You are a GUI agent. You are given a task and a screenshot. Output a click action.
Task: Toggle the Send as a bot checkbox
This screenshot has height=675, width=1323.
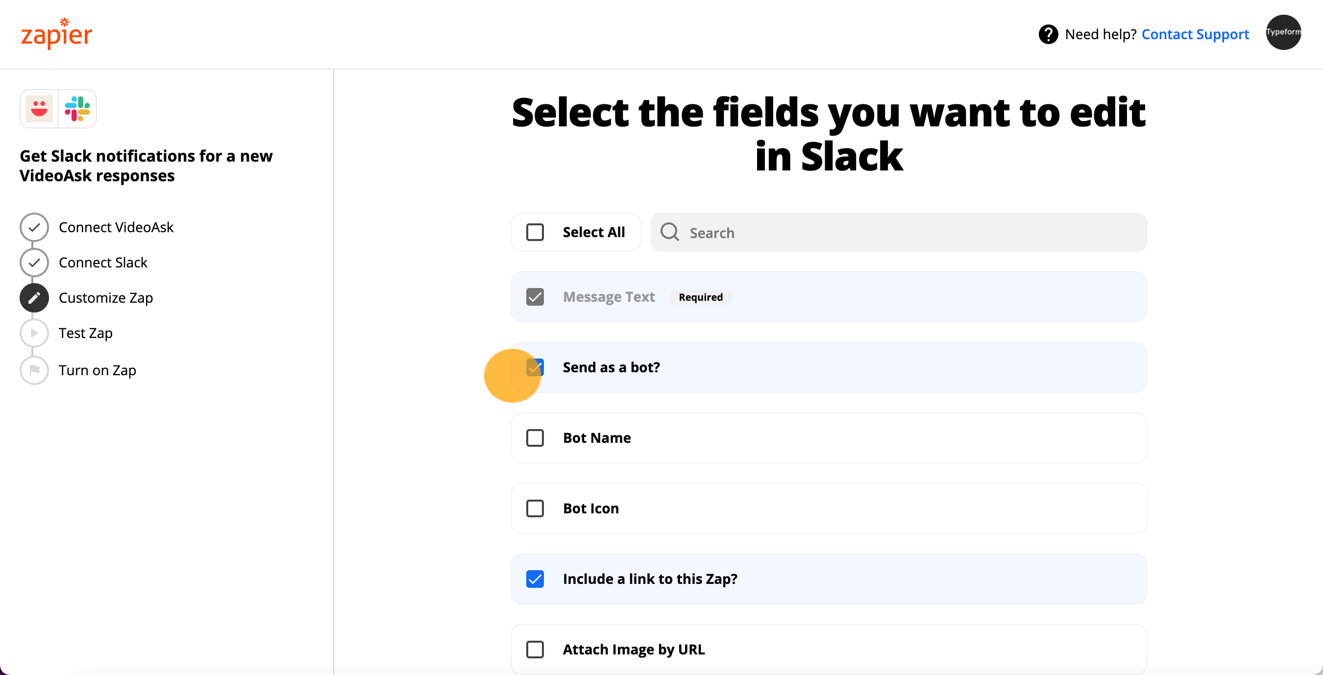(x=535, y=367)
